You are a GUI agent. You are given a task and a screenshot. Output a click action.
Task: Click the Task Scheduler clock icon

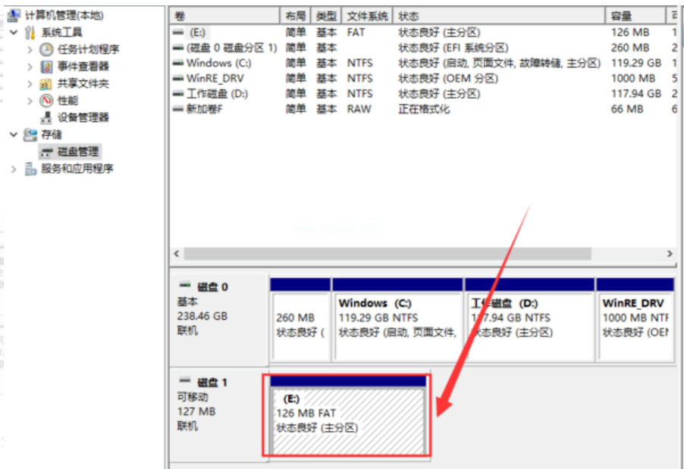[46, 49]
